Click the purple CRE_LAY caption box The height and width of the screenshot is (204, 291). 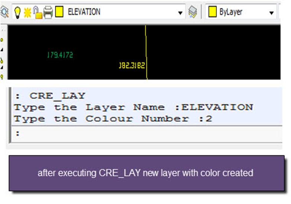[x=146, y=173]
